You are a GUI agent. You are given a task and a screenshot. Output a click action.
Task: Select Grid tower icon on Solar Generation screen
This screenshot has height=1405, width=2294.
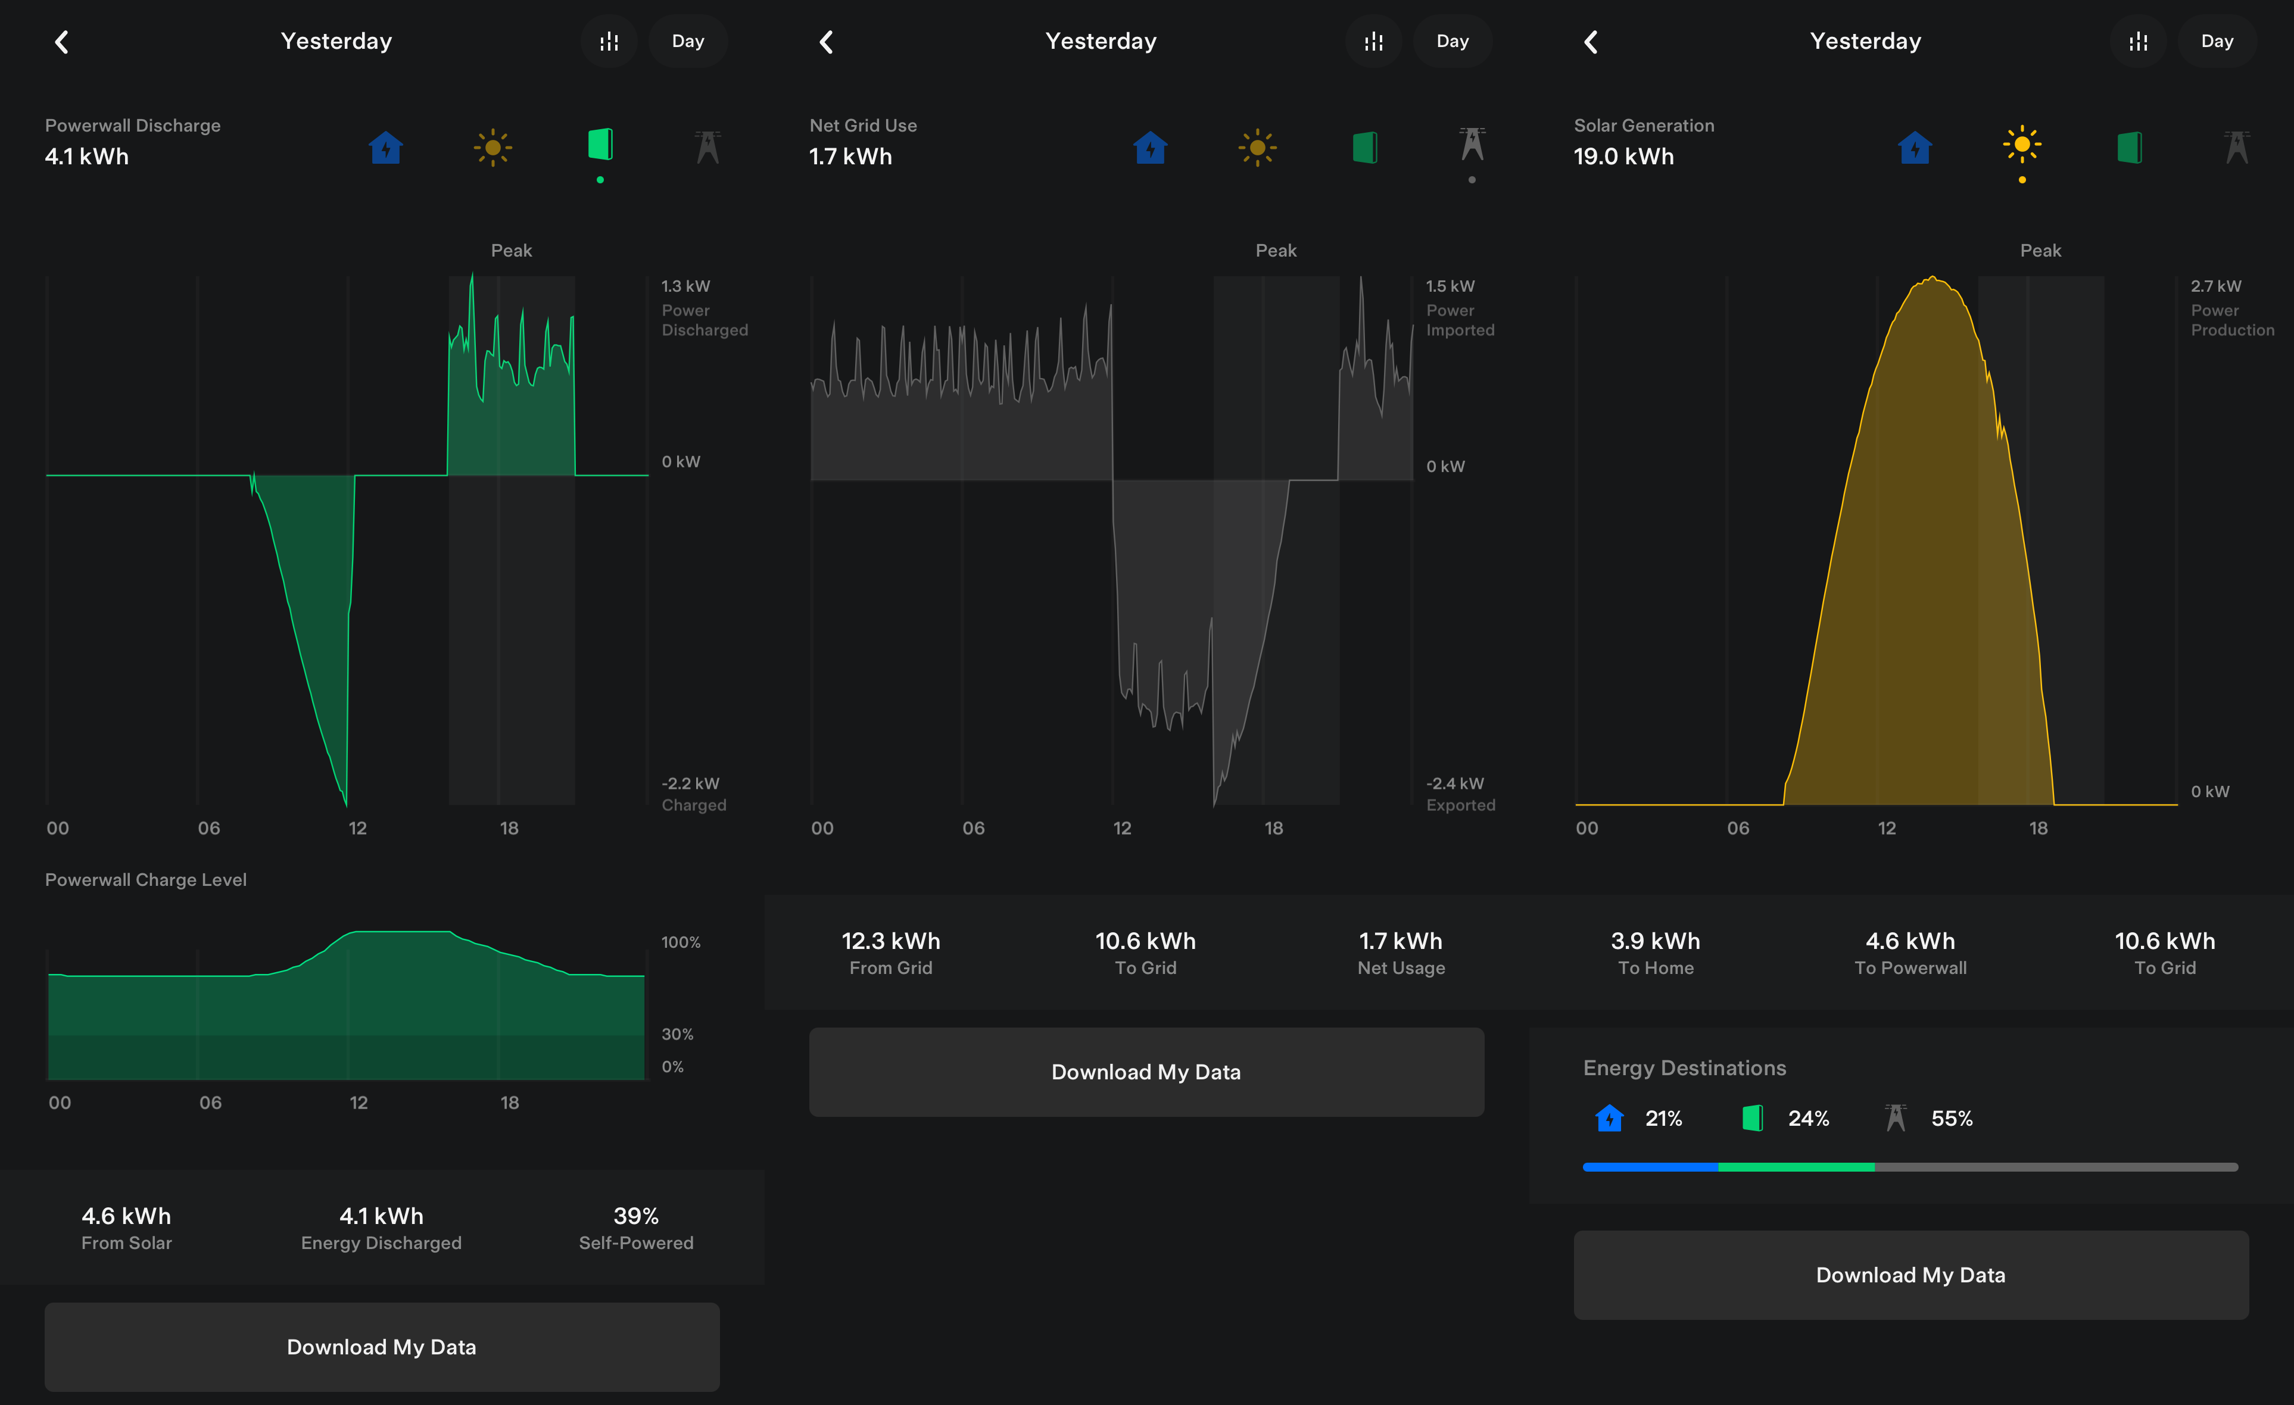[2236, 147]
